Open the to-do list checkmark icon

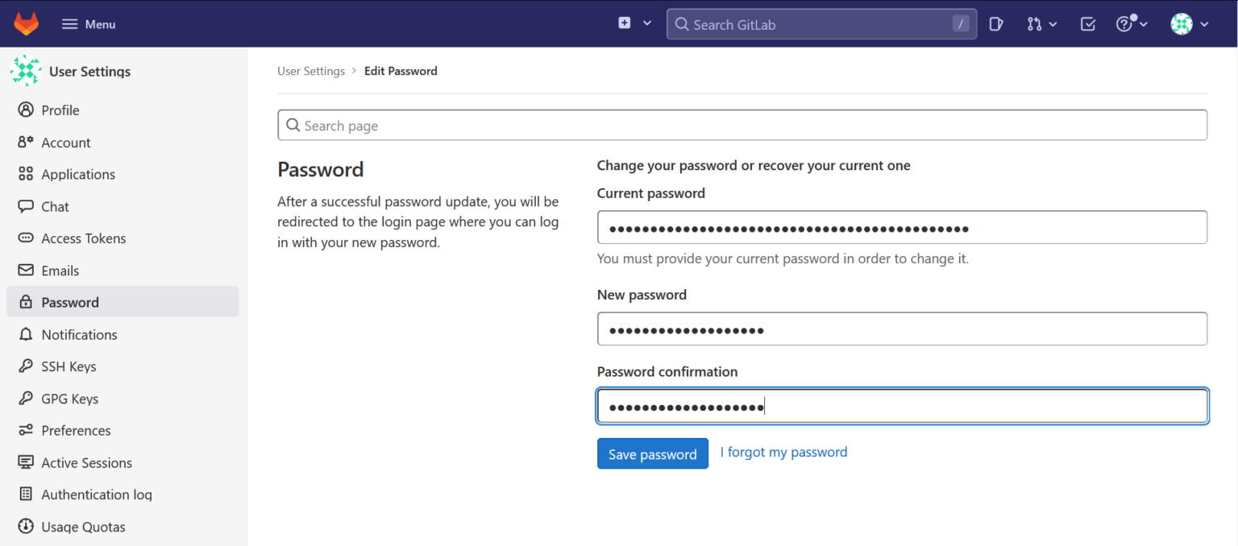point(1087,23)
